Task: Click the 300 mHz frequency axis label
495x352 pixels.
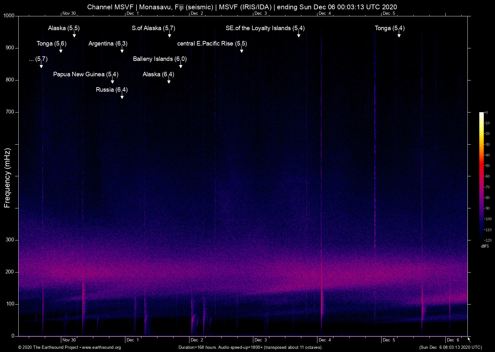Action: (10, 240)
